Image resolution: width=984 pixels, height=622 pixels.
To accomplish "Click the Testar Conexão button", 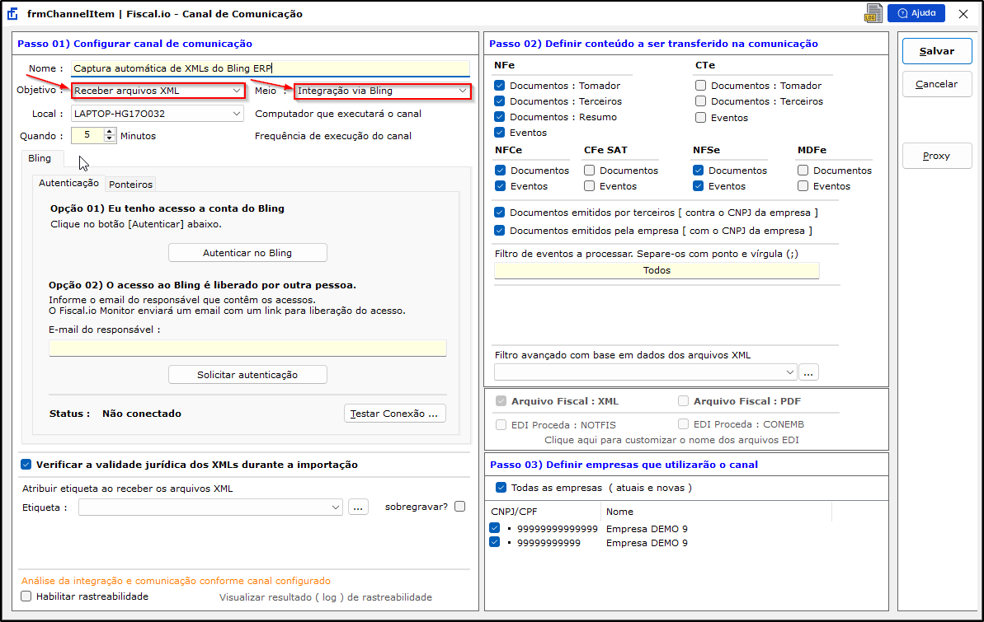I will 394,414.
